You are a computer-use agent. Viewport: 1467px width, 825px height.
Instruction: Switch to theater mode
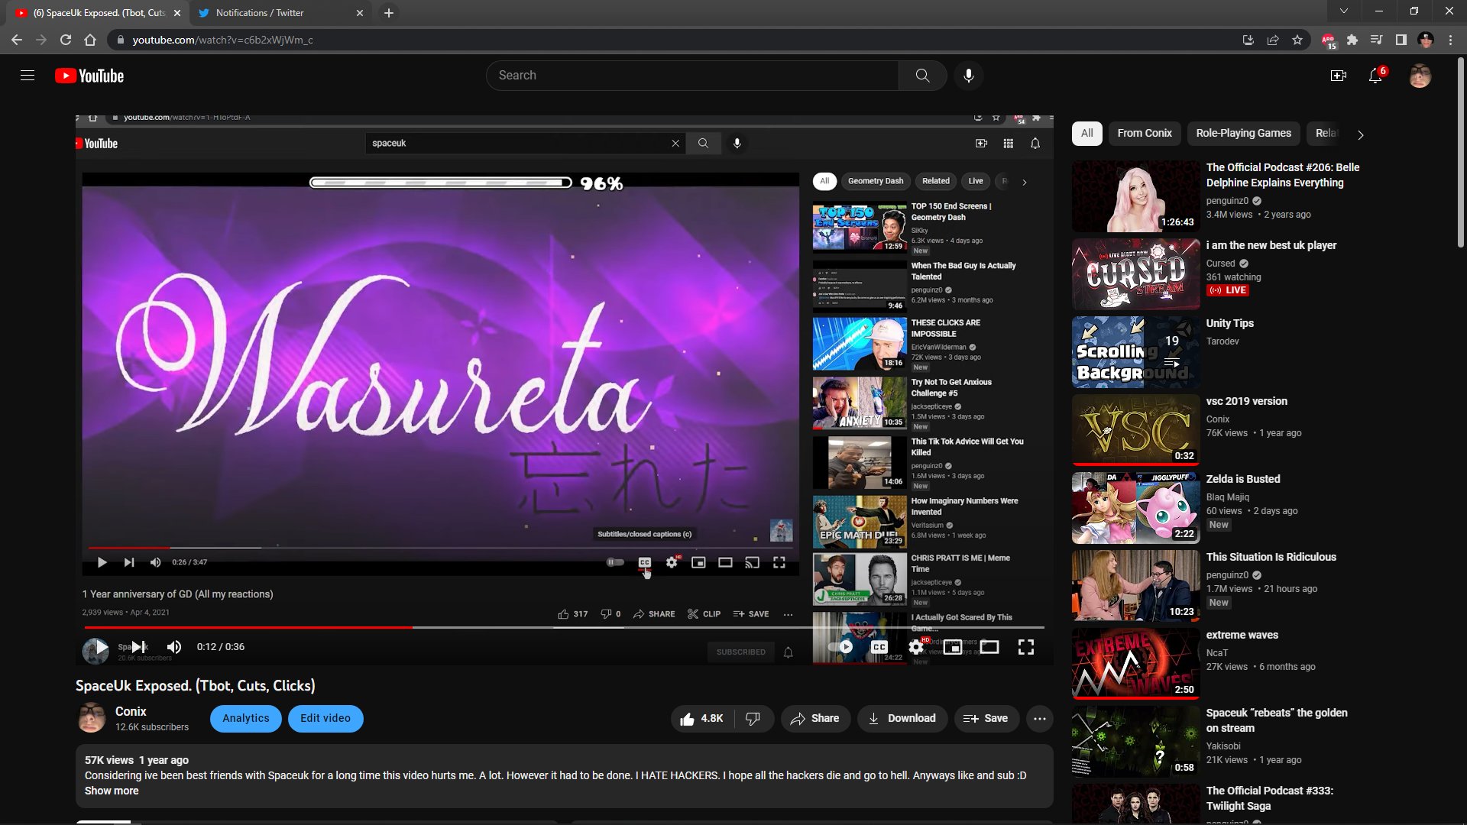click(989, 647)
